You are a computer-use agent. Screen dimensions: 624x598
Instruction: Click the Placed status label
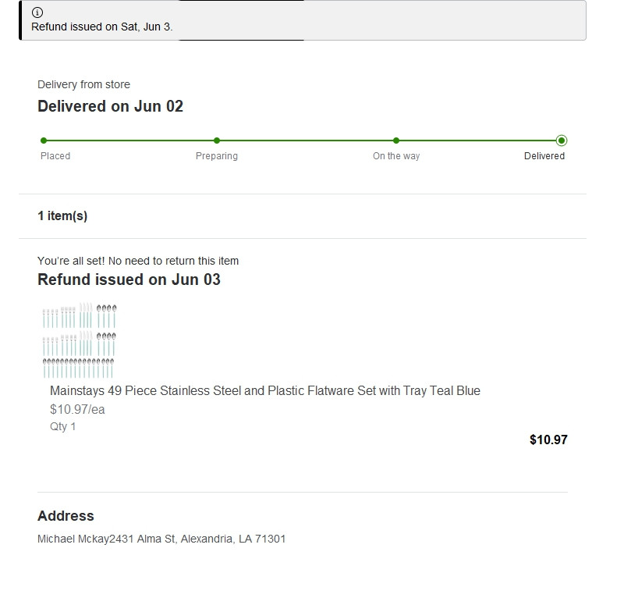pyautogui.click(x=55, y=156)
